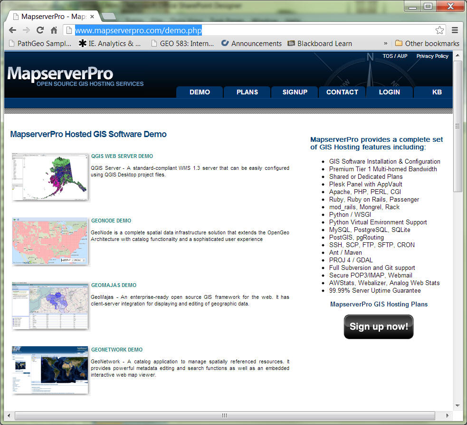Reload the page with refresh icon

(40, 30)
